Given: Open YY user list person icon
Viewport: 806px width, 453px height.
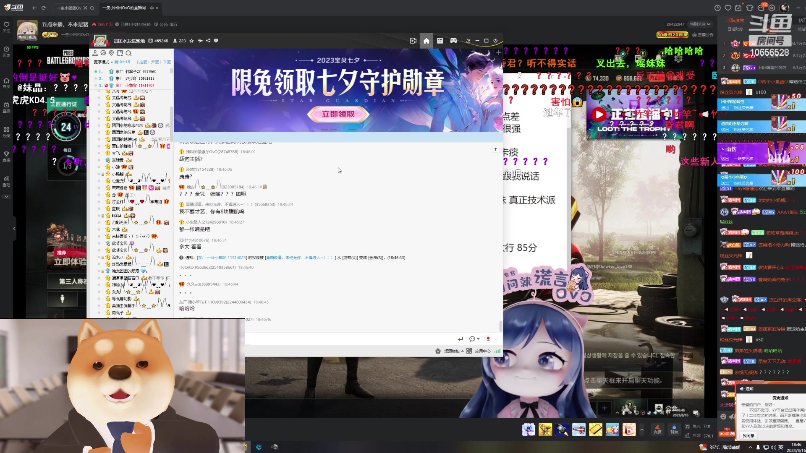Looking at the screenshot, I should pyautogui.click(x=95, y=53).
